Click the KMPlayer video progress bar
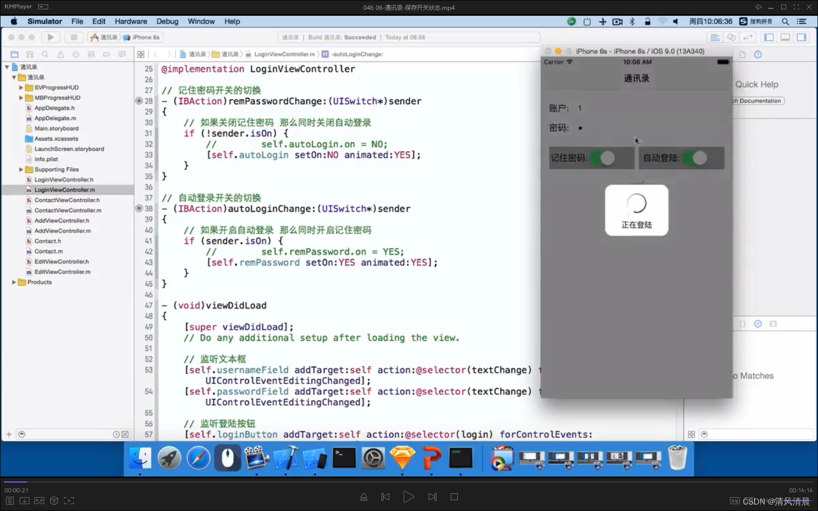818x511 pixels. tap(409, 482)
